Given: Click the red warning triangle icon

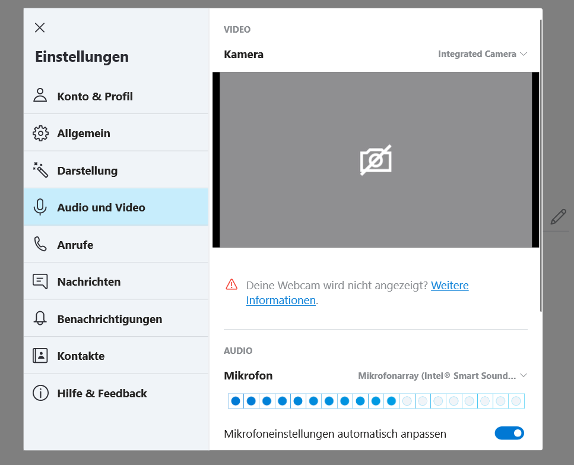Looking at the screenshot, I should click(x=231, y=284).
